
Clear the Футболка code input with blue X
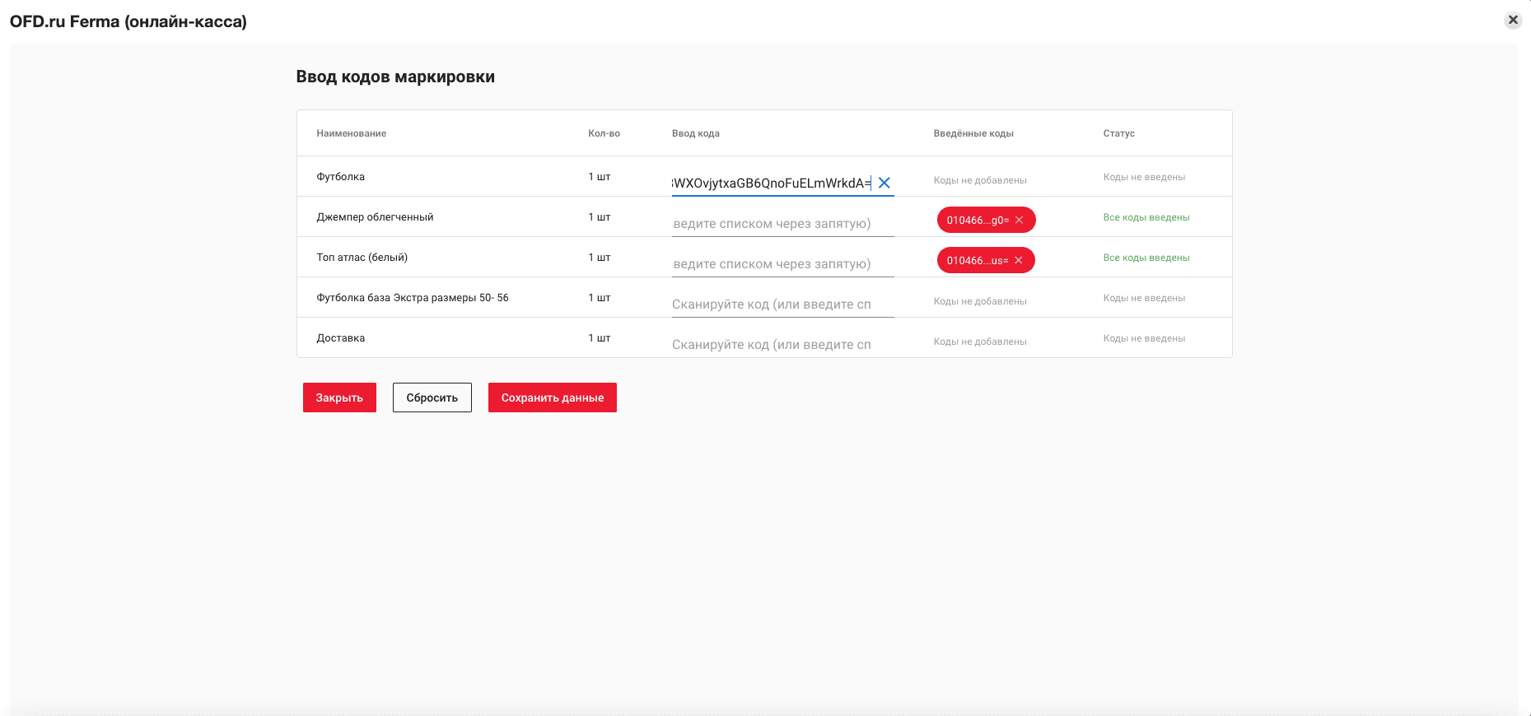click(x=884, y=183)
